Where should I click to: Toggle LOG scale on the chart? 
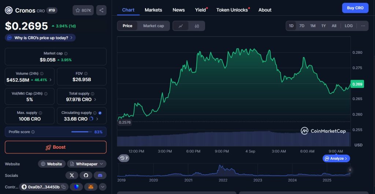[x=349, y=26]
